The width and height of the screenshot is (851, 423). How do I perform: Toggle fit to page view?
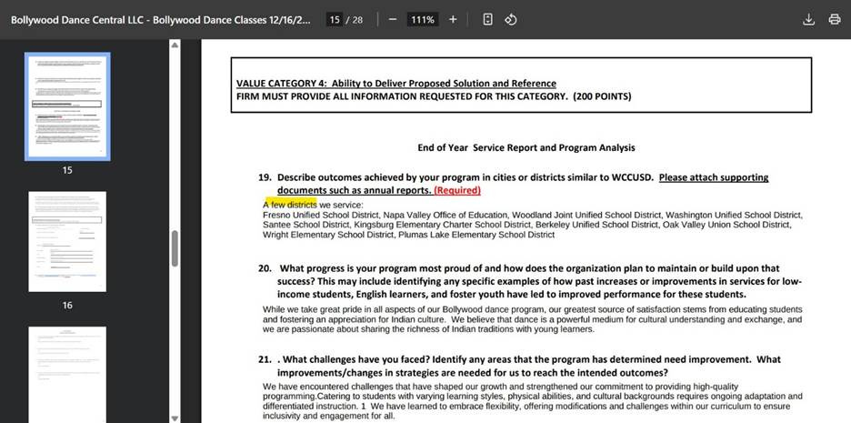coord(487,19)
